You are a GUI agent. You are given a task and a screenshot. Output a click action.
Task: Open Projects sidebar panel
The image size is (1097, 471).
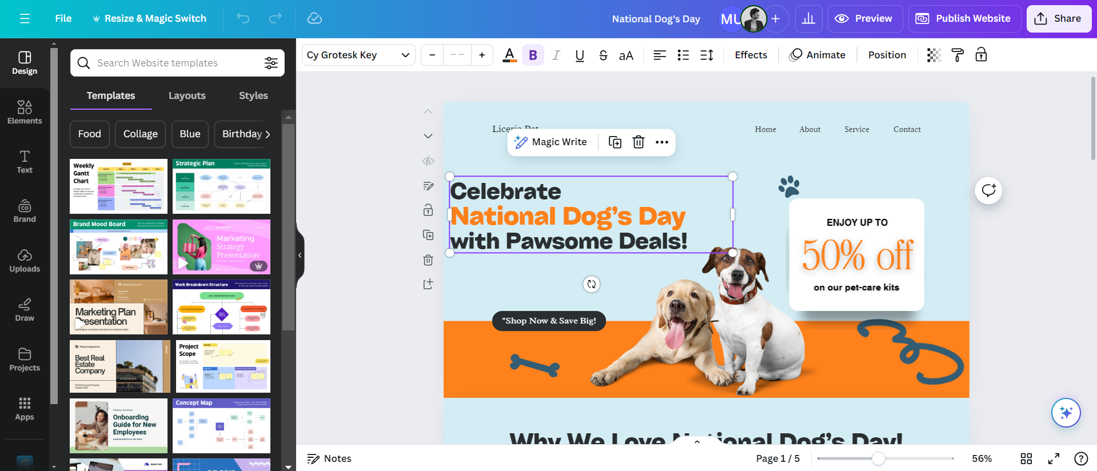click(x=25, y=360)
